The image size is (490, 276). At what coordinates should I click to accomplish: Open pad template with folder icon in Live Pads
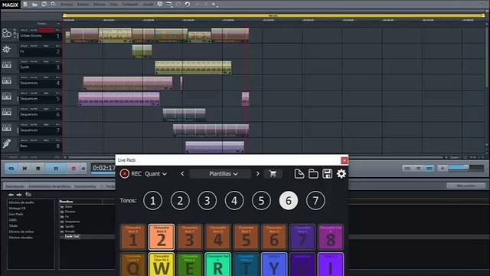coord(313,174)
